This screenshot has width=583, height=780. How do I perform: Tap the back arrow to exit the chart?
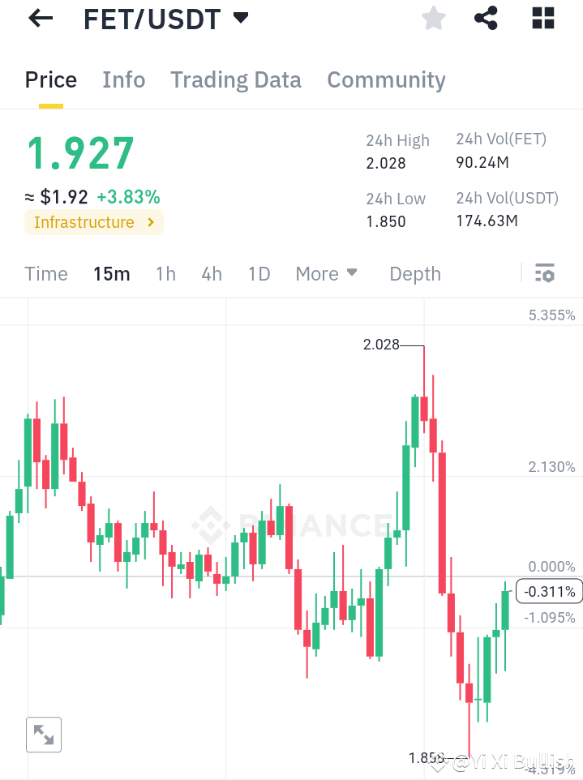pos(39,18)
